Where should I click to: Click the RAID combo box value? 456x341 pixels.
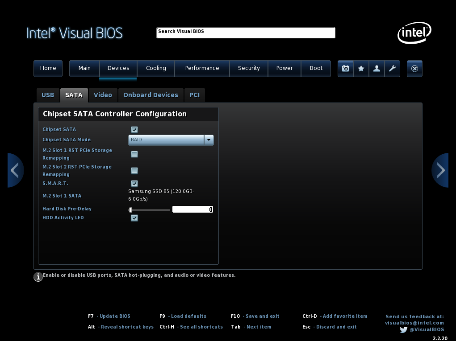point(166,140)
